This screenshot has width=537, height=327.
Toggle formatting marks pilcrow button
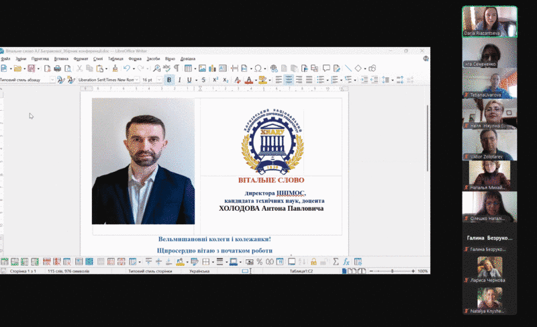point(177,68)
